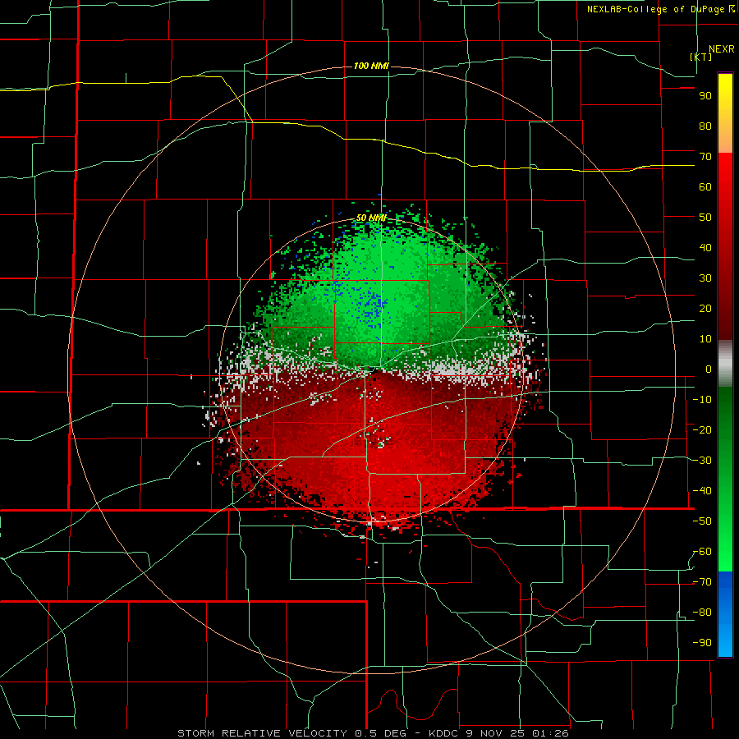739x739 pixels.
Task: Click the 100 NMI range ring label
Action: click(371, 66)
